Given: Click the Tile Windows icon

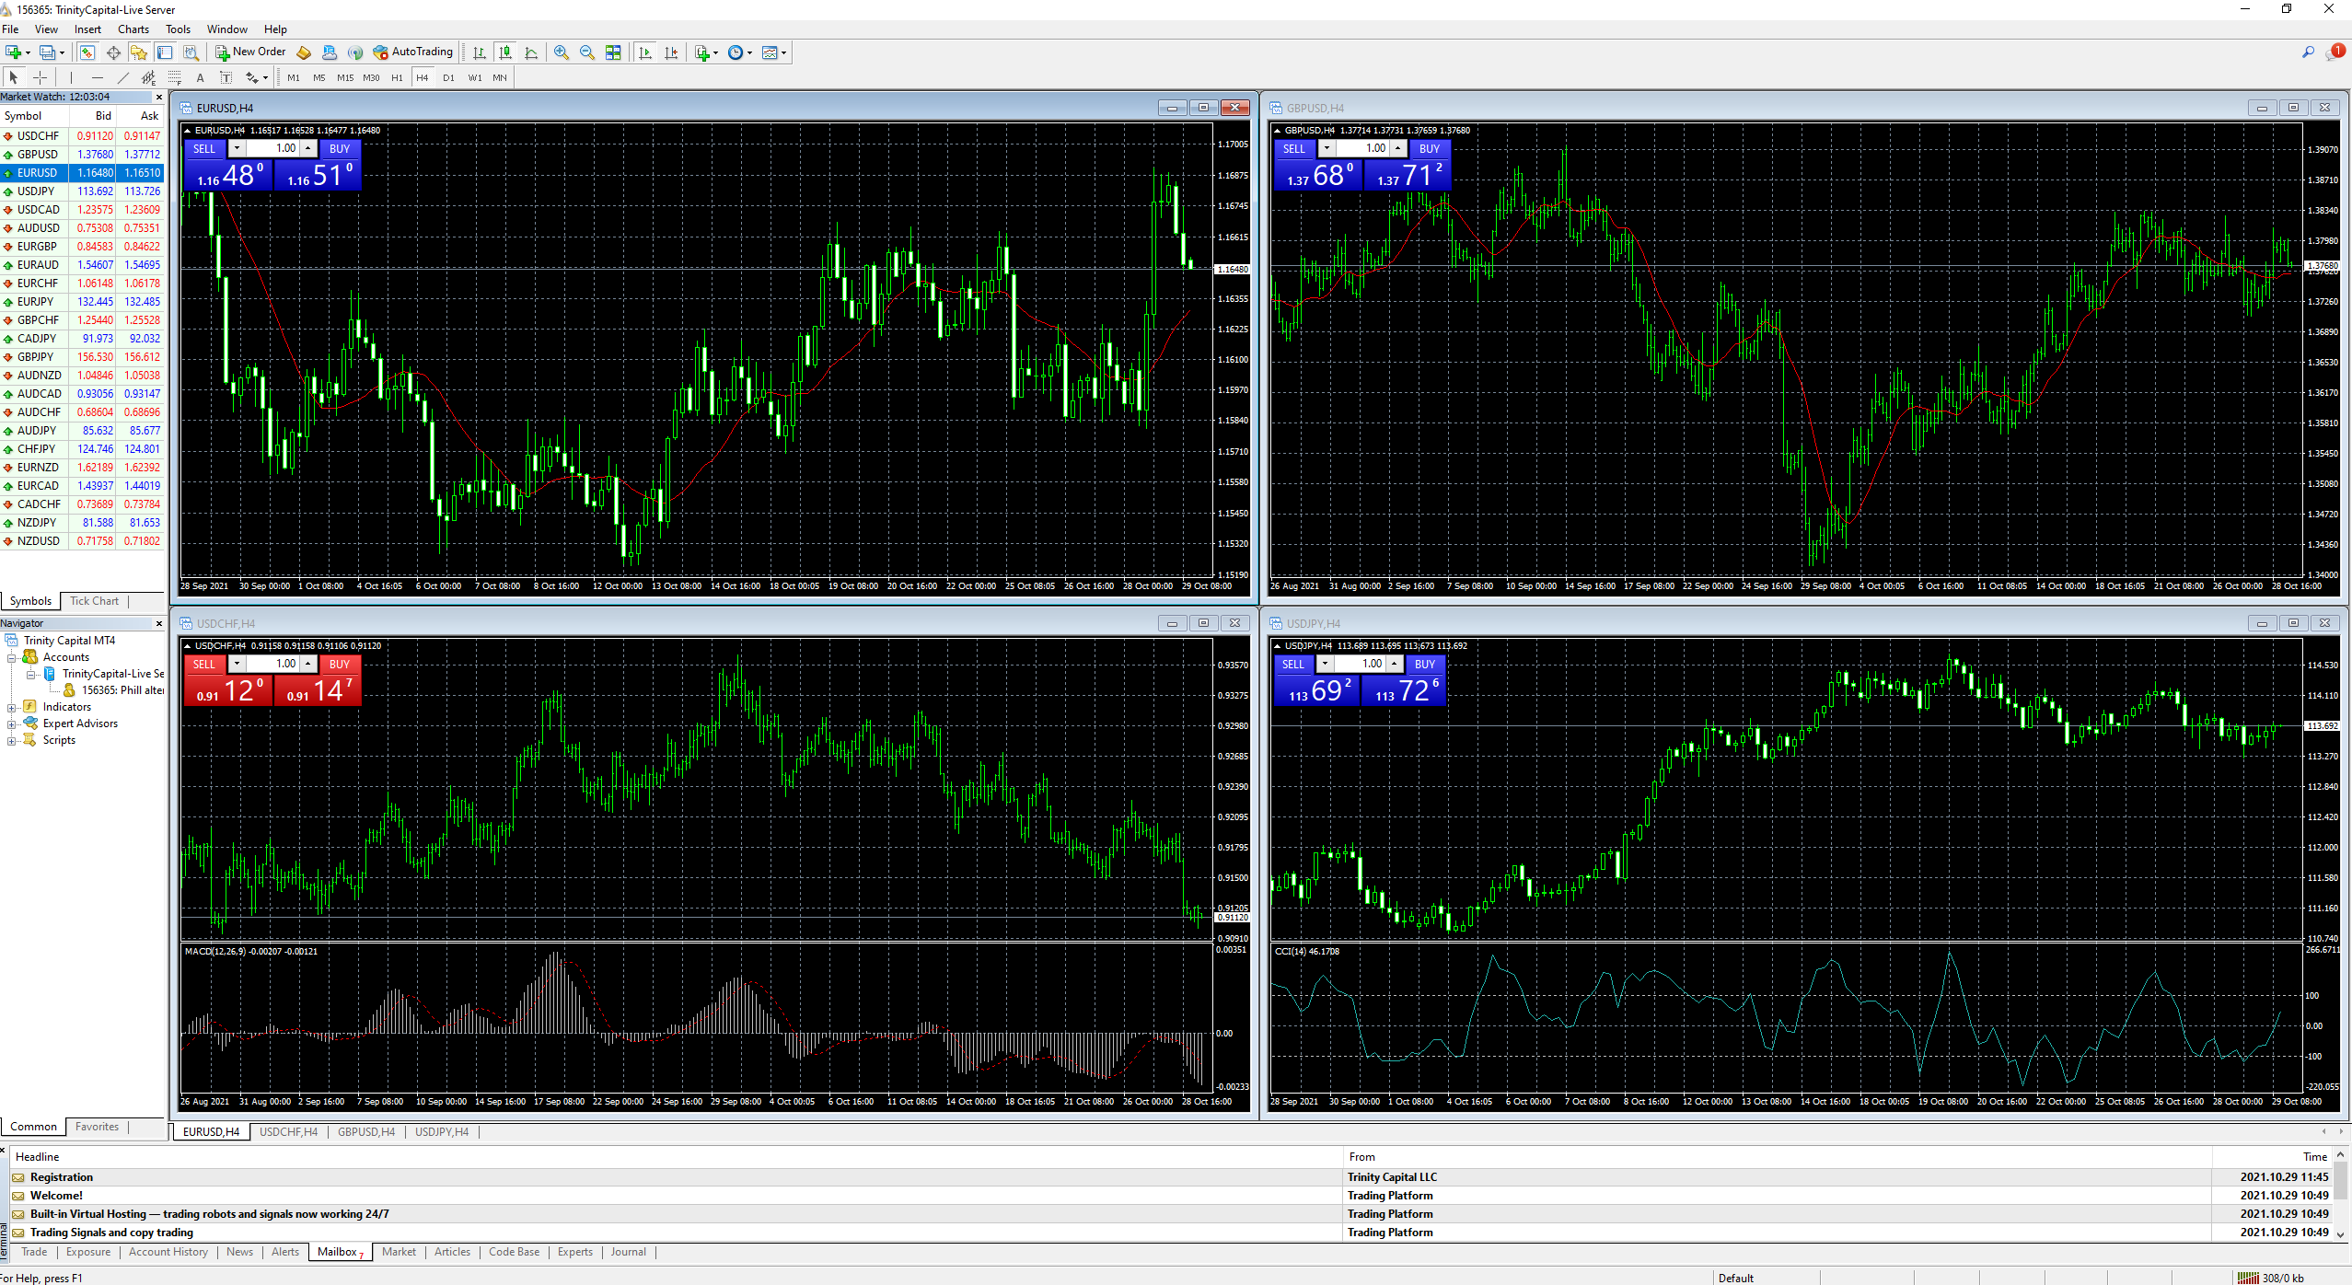Looking at the screenshot, I should 613,52.
